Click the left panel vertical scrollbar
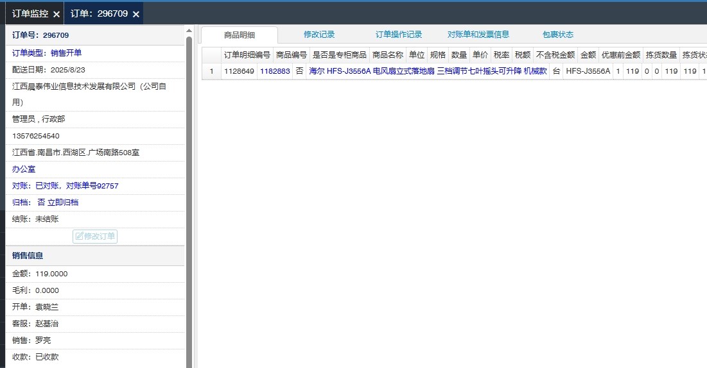Image resolution: width=707 pixels, height=368 pixels. pos(189,192)
